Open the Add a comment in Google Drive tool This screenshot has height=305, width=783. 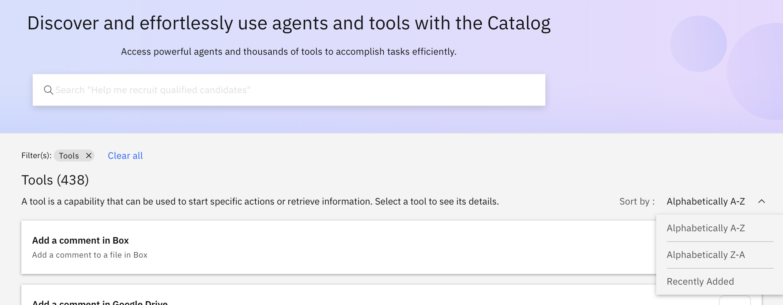click(x=100, y=302)
